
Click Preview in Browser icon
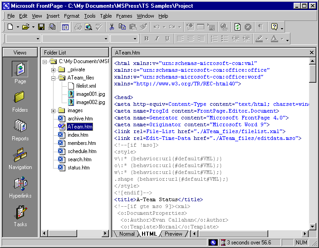point(88,27)
